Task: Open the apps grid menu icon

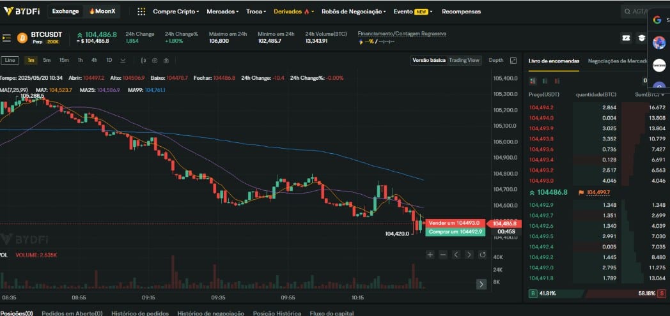Action: (141, 11)
